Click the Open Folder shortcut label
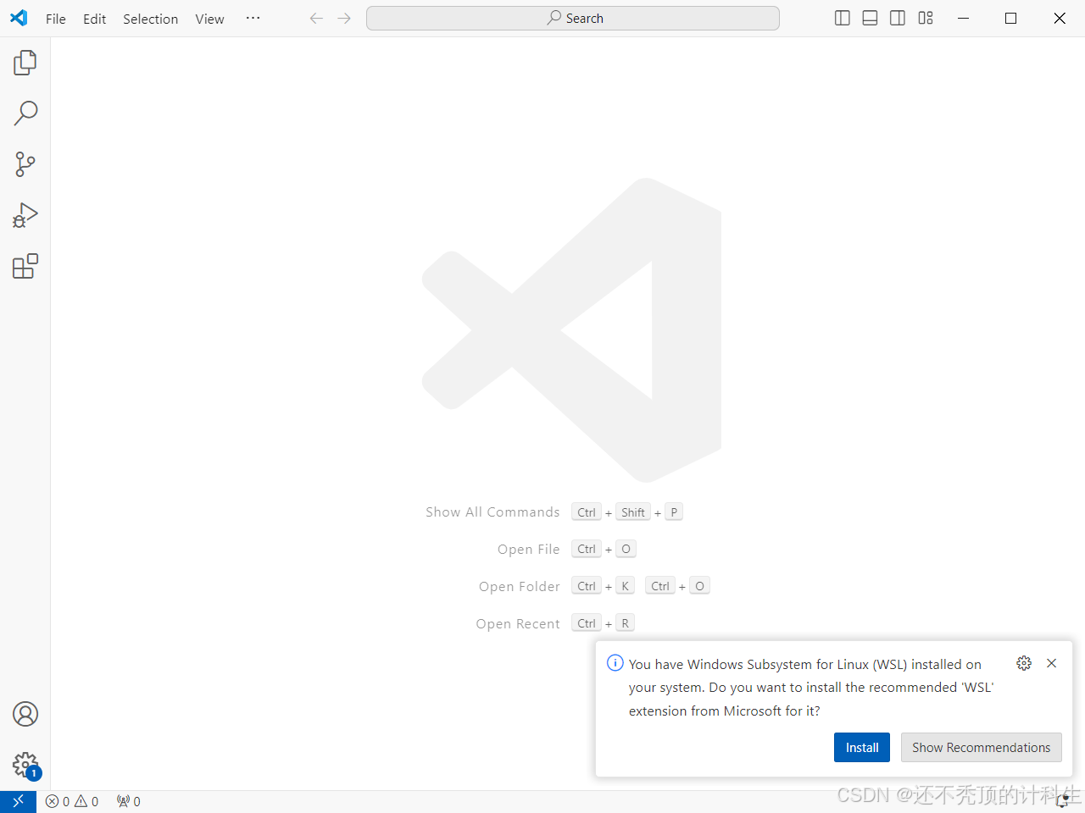Image resolution: width=1085 pixels, height=813 pixels. click(520, 587)
